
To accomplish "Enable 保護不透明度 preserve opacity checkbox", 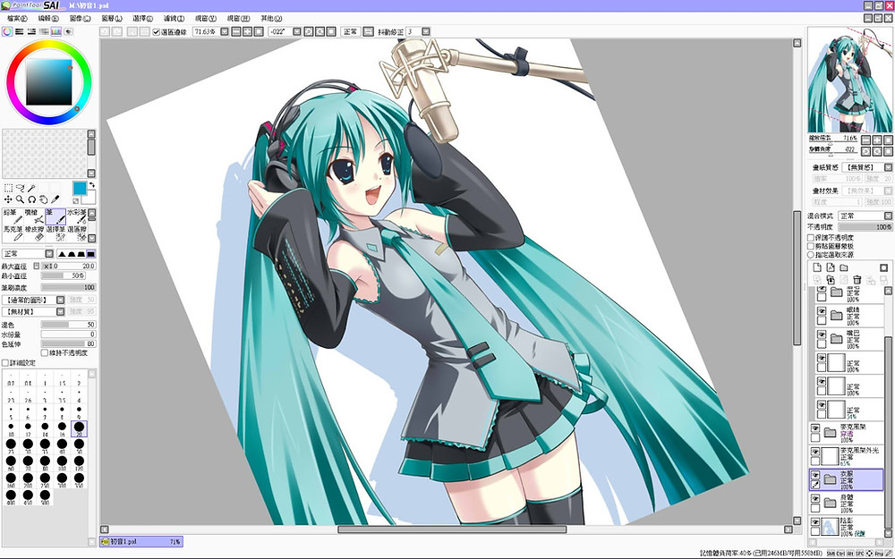I will pos(811,237).
